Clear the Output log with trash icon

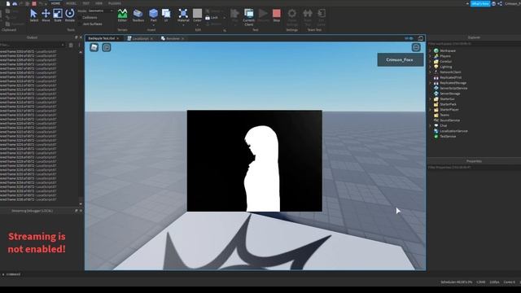71,45
